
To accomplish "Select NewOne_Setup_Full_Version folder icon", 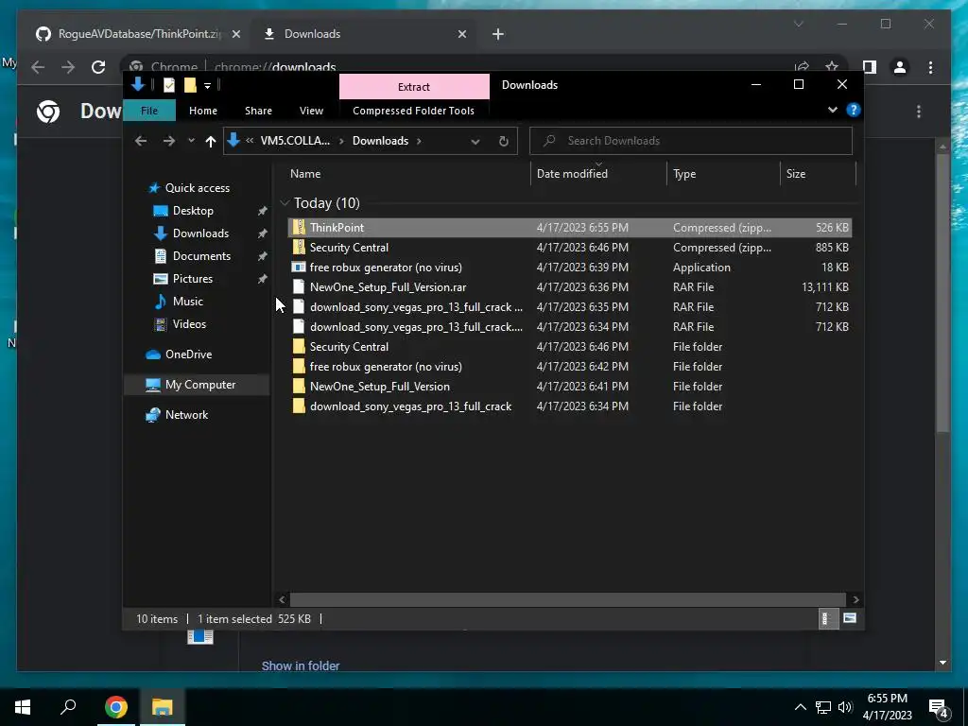I will (299, 387).
